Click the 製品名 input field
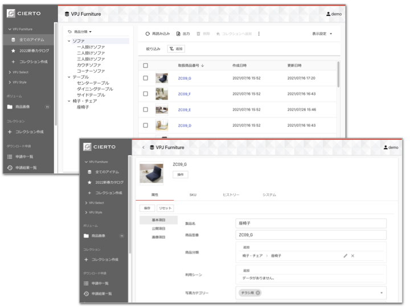Image resolution: width=410 pixels, height=307 pixels. pyautogui.click(x=310, y=223)
